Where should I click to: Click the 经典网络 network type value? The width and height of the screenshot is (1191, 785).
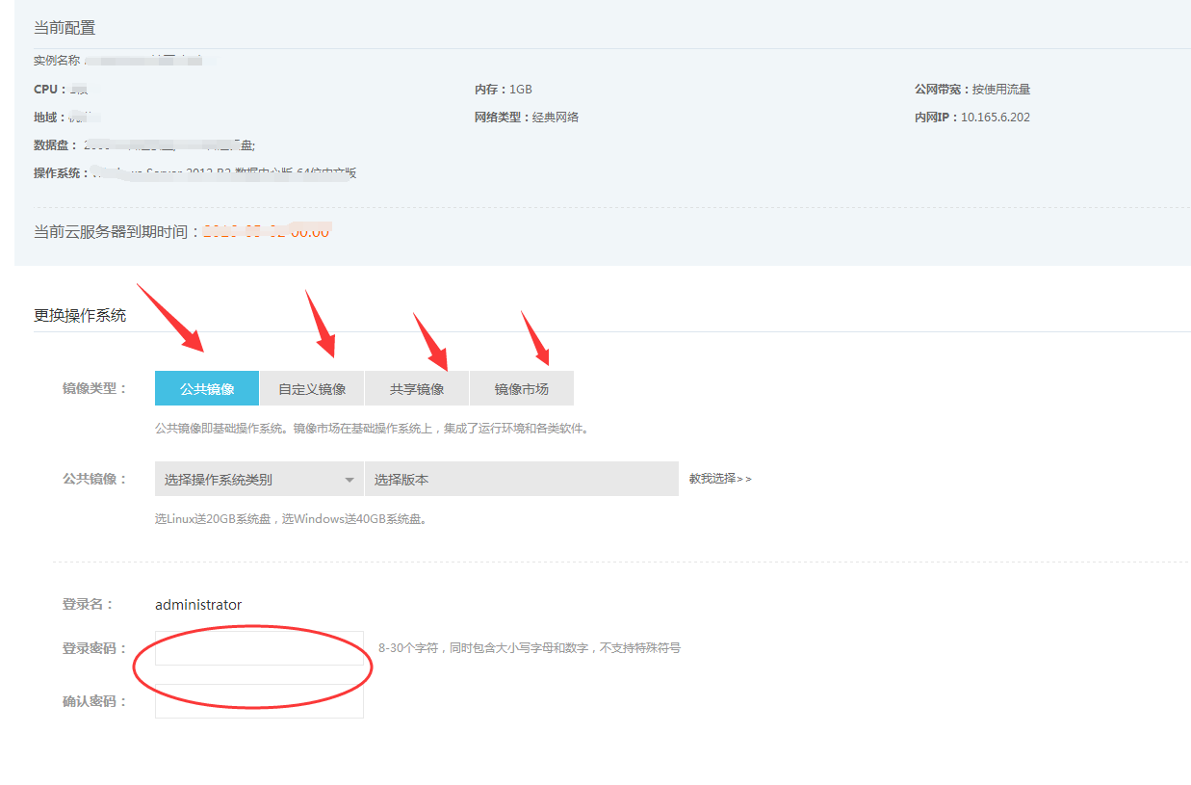pos(556,118)
